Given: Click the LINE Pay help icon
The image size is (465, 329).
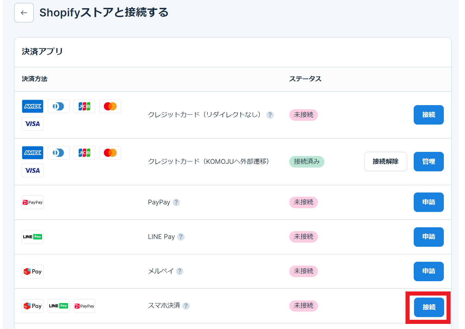Looking at the screenshot, I should point(181,237).
